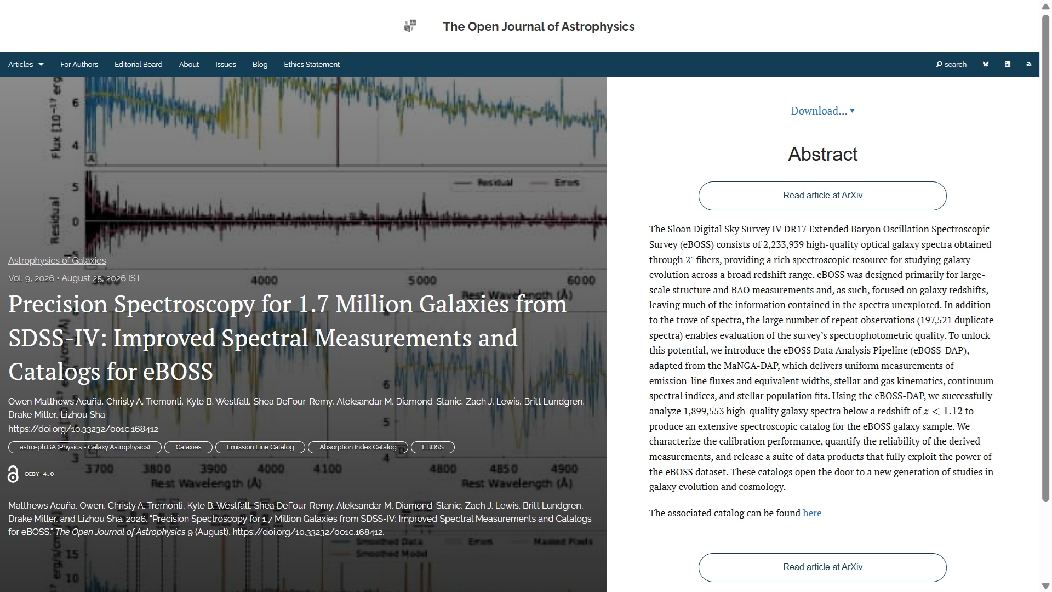1052x592 pixels.
Task: Click The Open Journal of Astrophysics title
Action: [x=539, y=26]
